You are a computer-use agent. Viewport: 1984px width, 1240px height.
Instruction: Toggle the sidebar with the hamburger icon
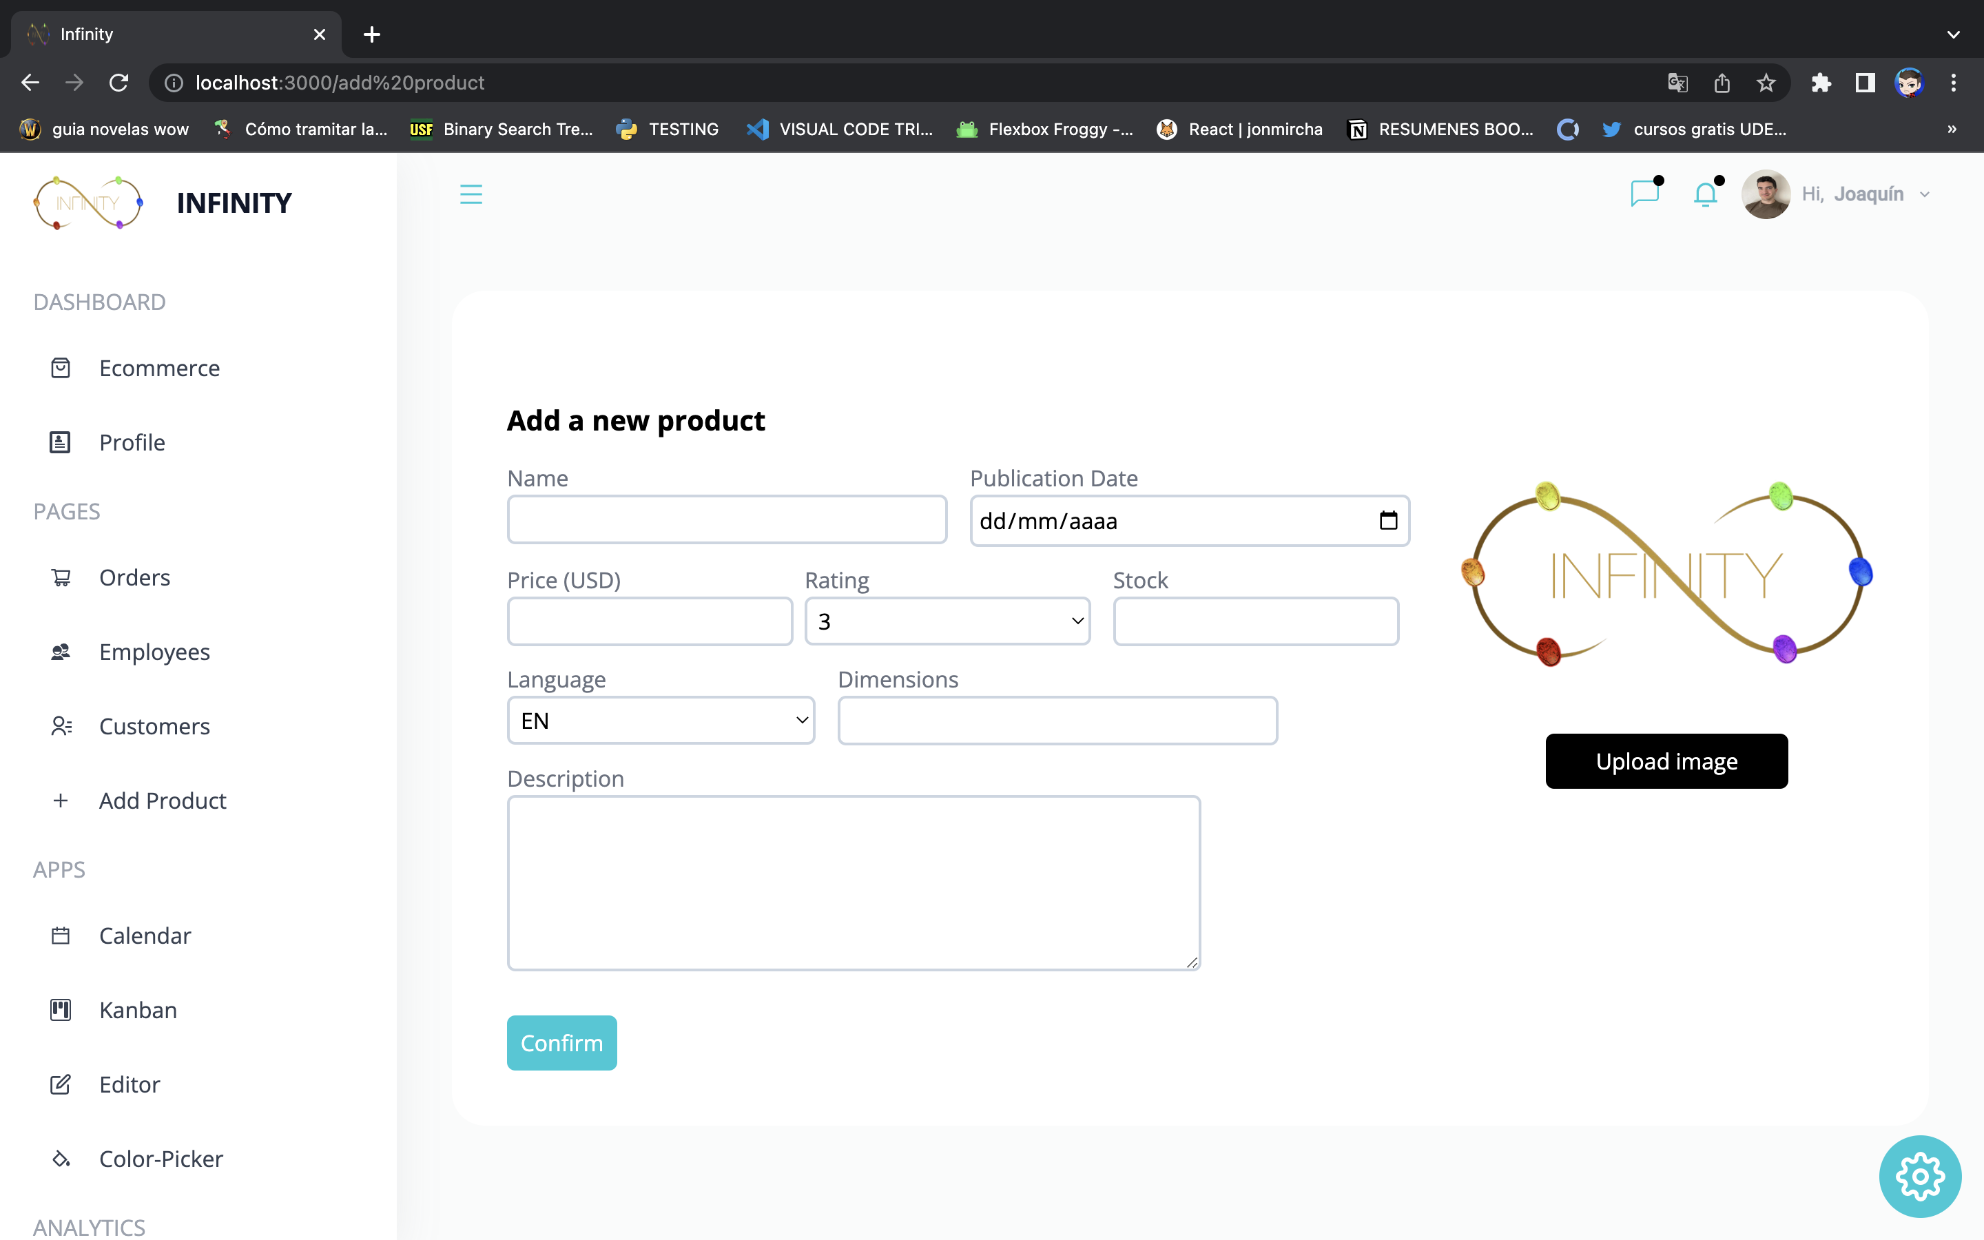click(x=472, y=194)
